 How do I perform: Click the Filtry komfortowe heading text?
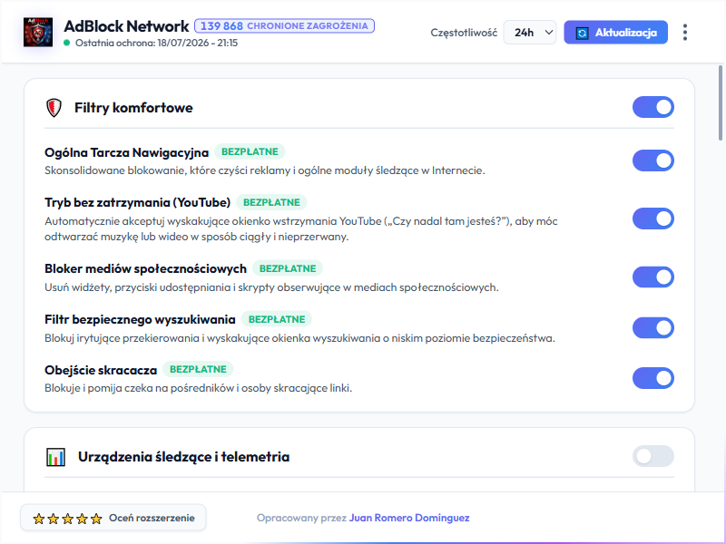point(133,108)
